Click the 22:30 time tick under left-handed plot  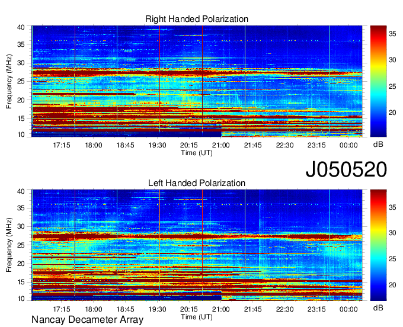[285, 309]
